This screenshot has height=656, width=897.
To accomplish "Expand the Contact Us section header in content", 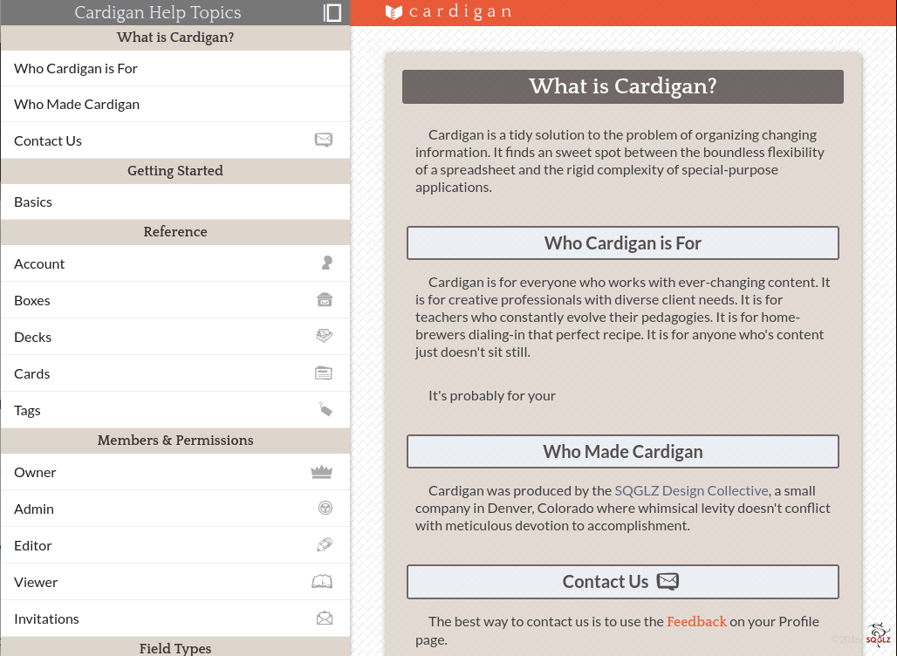I will coord(622,582).
